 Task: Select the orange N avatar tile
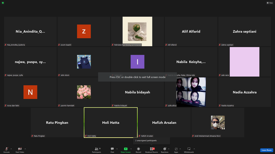(x=31, y=92)
